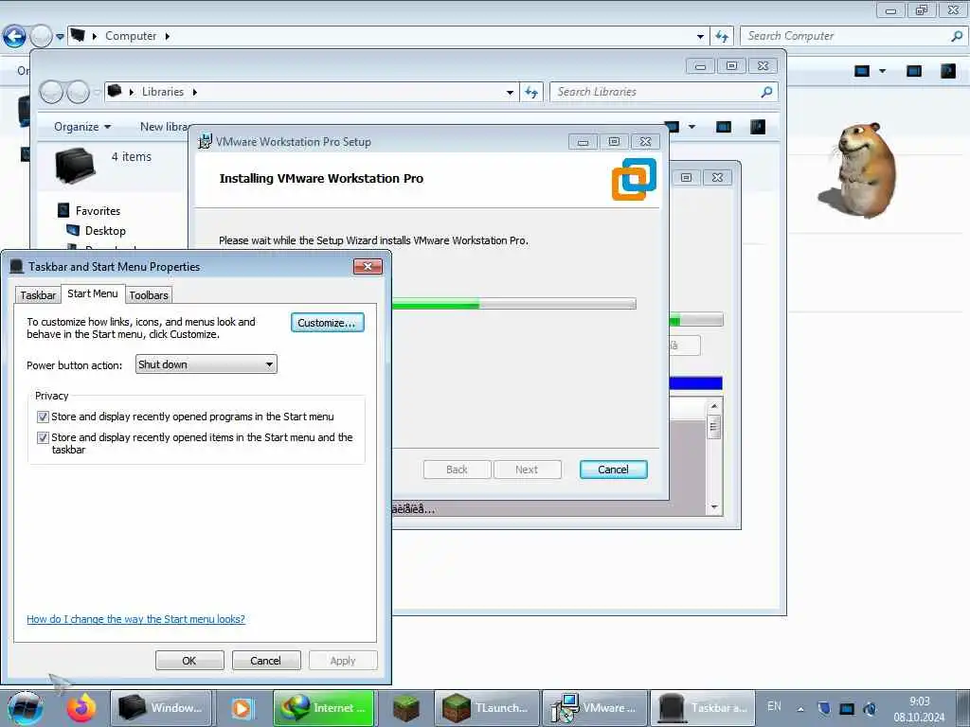Switch to Internet Download Manager taskbar button
This screenshot has height=727, width=970.
click(324, 708)
